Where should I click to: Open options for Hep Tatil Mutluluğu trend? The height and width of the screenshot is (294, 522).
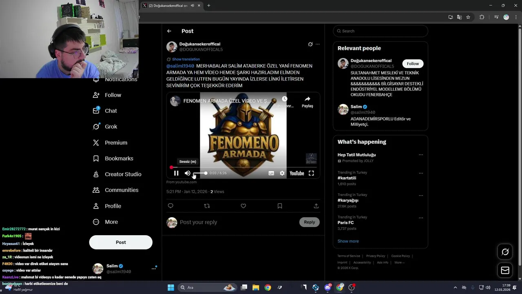[421, 155]
